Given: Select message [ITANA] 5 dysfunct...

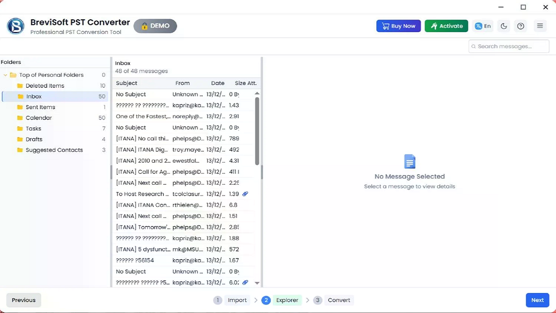Looking at the screenshot, I should coord(183,250).
